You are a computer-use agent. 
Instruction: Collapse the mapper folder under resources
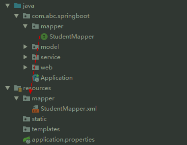pos(16,98)
